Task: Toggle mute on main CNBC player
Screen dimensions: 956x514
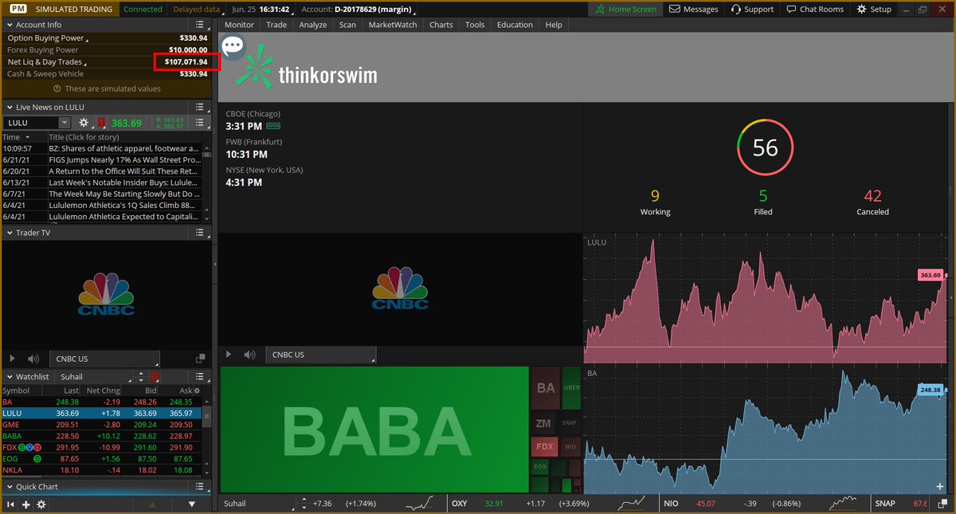Action: coord(250,355)
